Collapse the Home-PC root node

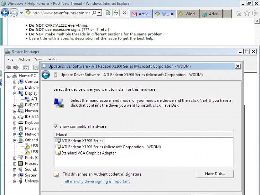9,76
